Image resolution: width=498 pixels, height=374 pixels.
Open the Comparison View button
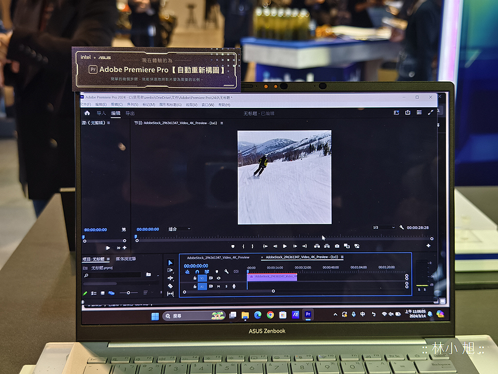(x=347, y=246)
